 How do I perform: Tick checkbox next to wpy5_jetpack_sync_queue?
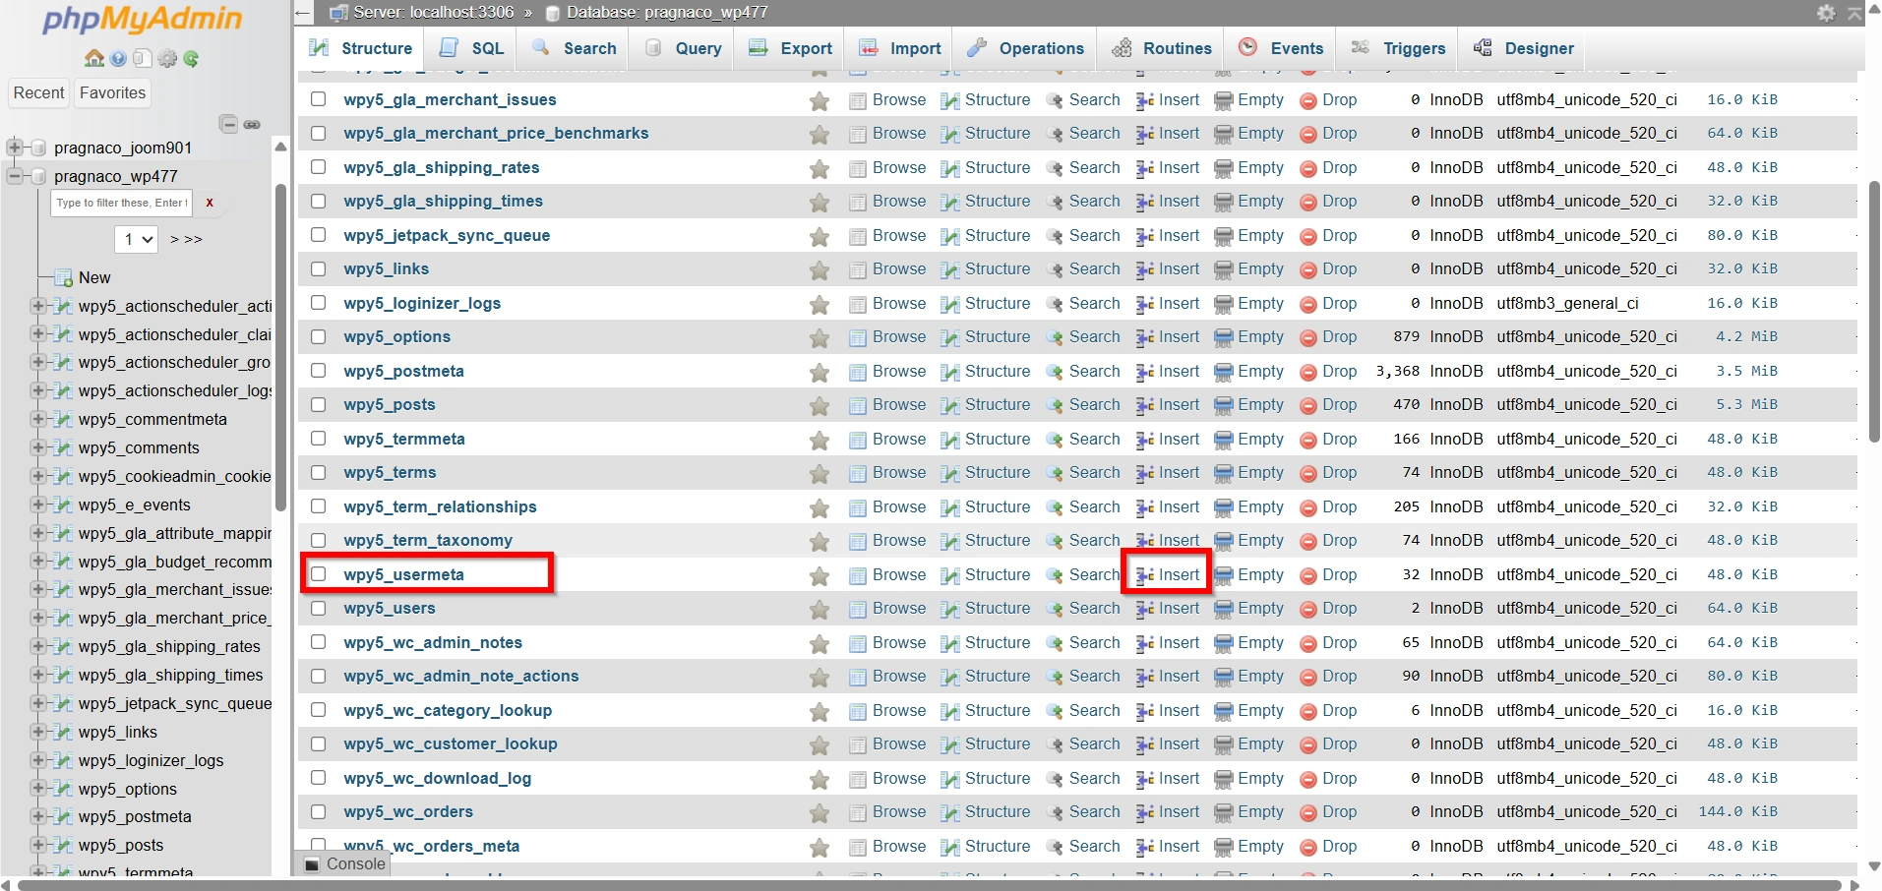tap(319, 234)
